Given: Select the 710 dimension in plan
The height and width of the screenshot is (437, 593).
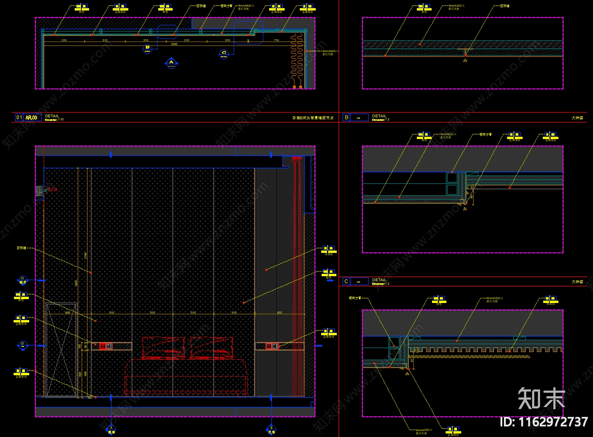Looking at the screenshot, I should point(276,40).
